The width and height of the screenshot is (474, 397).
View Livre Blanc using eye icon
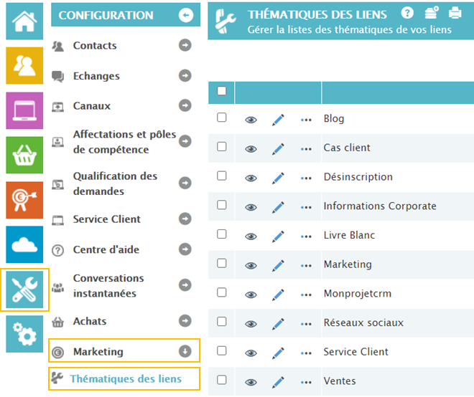point(251,236)
